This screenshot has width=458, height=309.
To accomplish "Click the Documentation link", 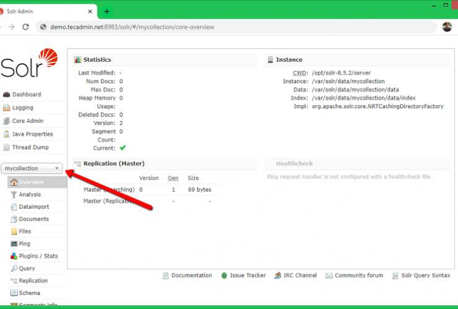I will tap(191, 276).
